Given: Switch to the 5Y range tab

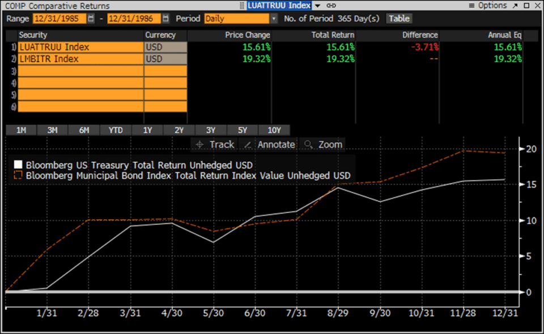Looking at the screenshot, I should 243,130.
